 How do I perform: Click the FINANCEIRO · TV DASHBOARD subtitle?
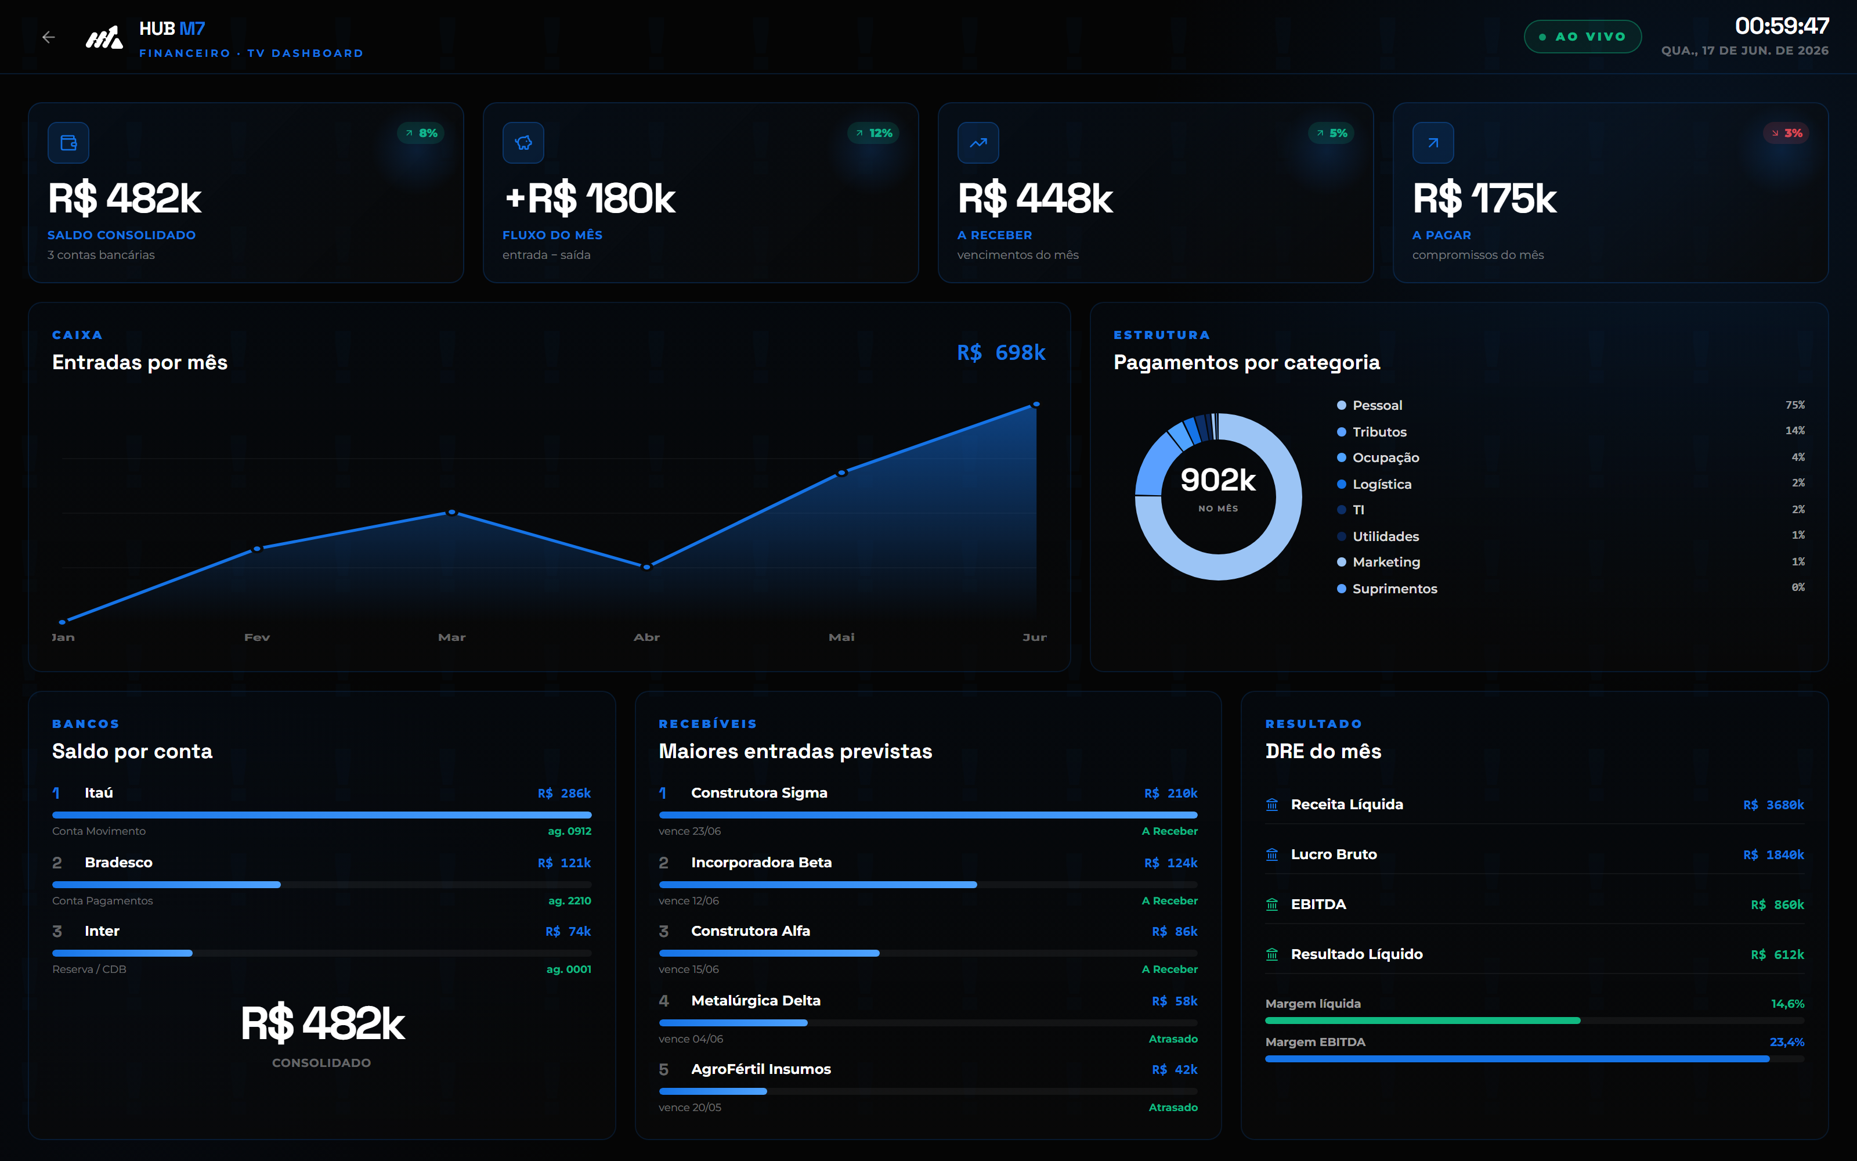click(x=251, y=53)
